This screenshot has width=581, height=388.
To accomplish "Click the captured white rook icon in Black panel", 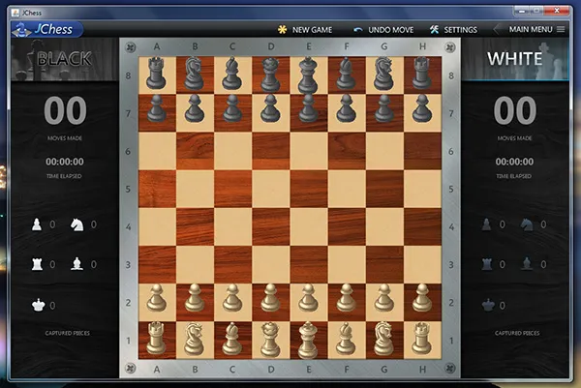I will click(x=38, y=263).
